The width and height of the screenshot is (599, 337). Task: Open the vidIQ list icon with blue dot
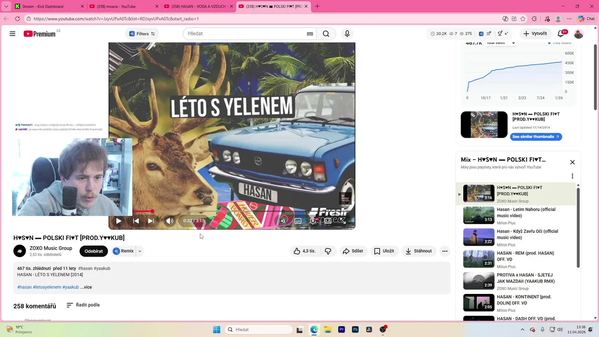pyautogui.click(x=489, y=34)
